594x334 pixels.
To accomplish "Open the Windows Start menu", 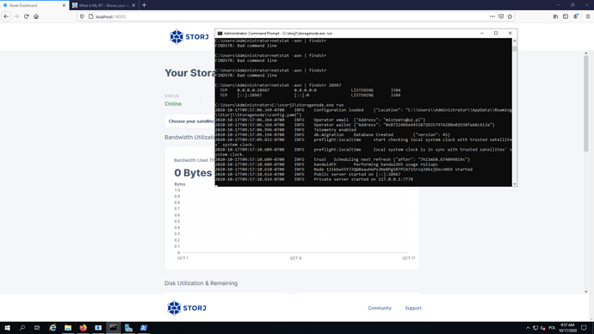I will (7, 328).
